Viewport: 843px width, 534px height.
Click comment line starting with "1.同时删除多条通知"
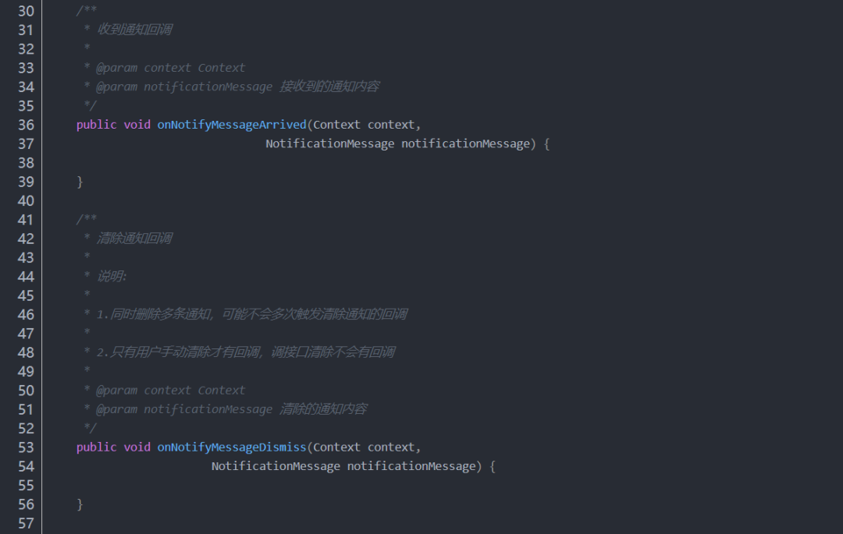point(251,314)
